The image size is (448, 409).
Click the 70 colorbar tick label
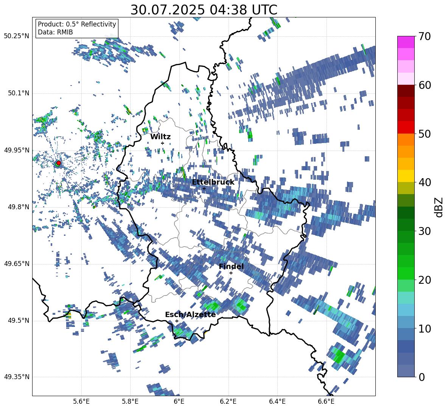[425, 37]
